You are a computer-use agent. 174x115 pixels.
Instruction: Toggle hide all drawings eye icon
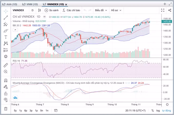pos(6,100)
